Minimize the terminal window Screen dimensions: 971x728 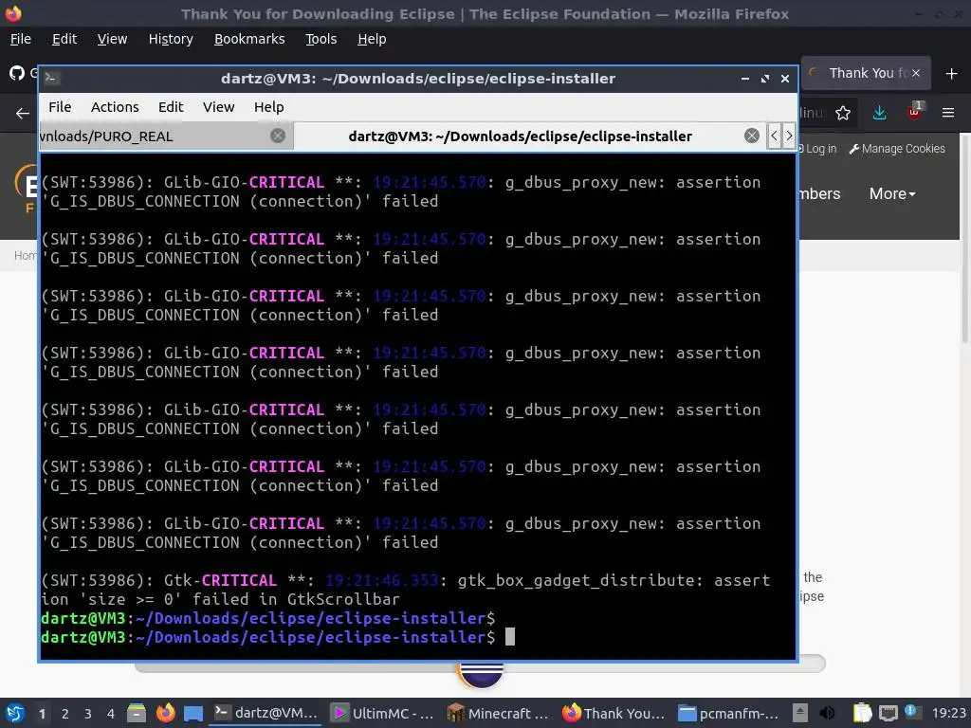745,79
